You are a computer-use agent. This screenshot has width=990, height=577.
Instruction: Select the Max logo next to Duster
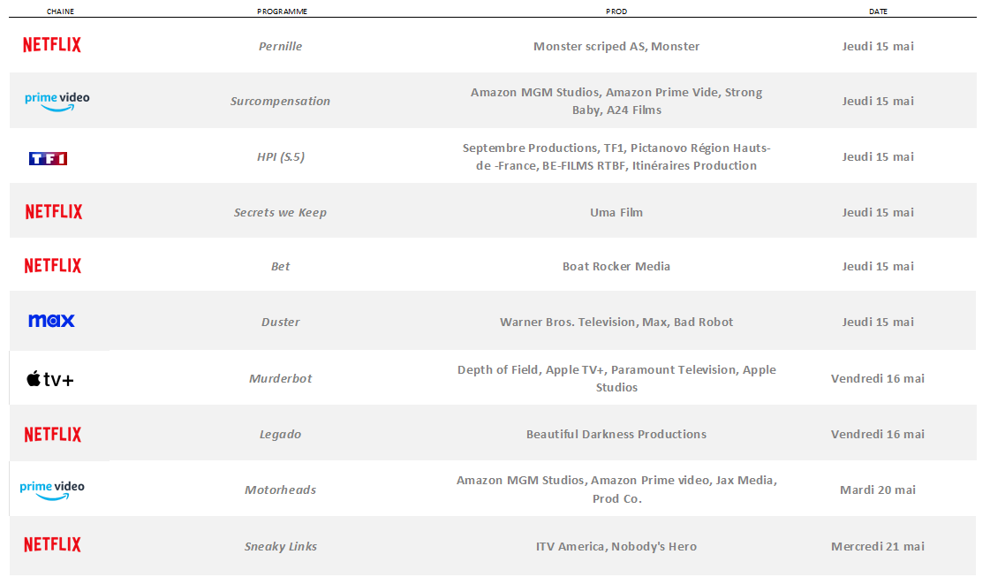pyautogui.click(x=51, y=321)
